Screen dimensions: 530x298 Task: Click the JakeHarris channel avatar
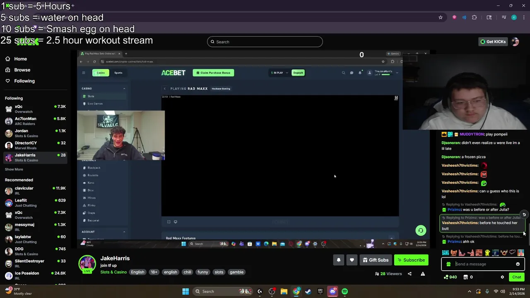click(x=87, y=264)
